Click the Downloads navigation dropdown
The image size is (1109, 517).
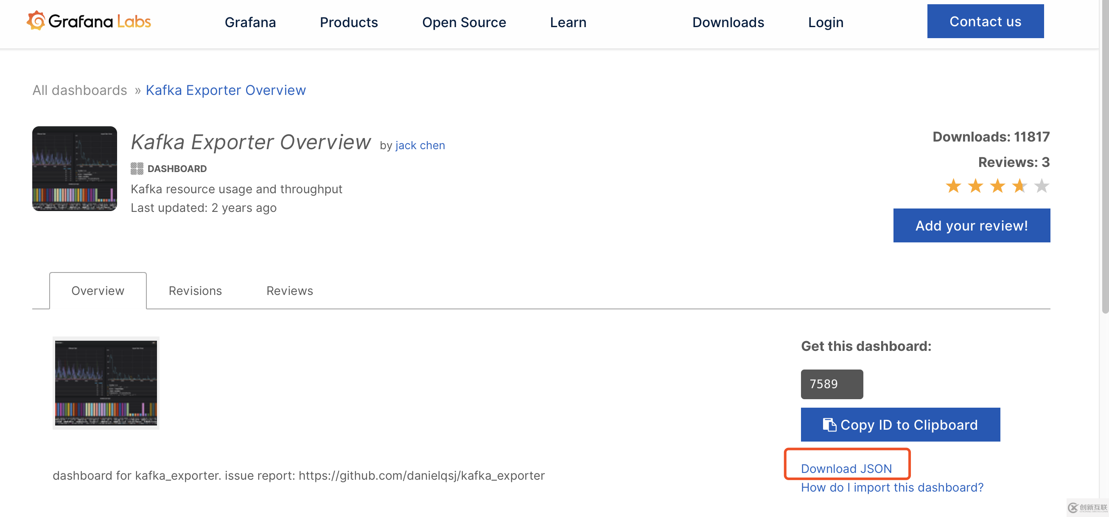(728, 22)
